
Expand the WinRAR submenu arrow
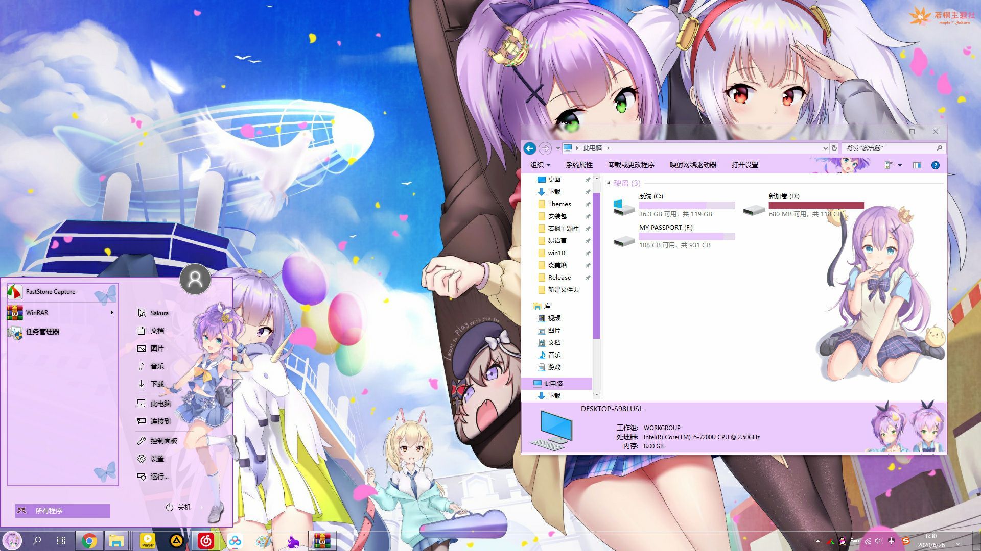click(x=112, y=312)
